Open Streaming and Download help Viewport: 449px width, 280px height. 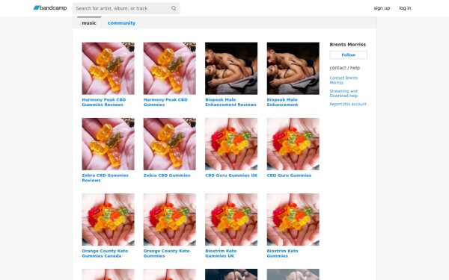pyautogui.click(x=343, y=93)
